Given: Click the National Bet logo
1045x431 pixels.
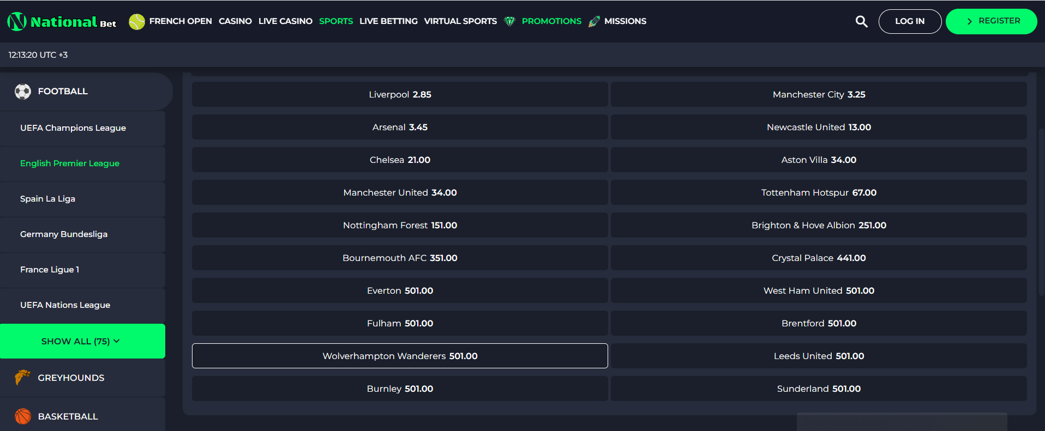Looking at the screenshot, I should pos(62,21).
